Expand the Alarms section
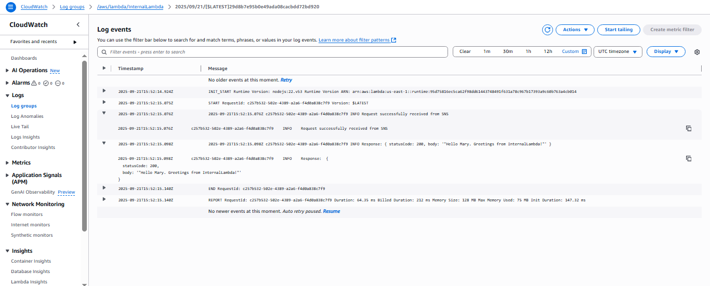 click(7, 83)
